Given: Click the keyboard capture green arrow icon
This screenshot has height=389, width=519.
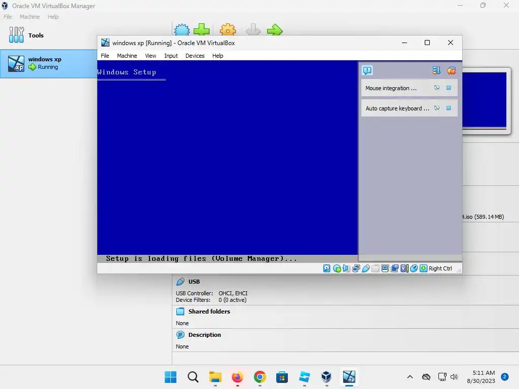Looking at the screenshot, I should 423,268.
